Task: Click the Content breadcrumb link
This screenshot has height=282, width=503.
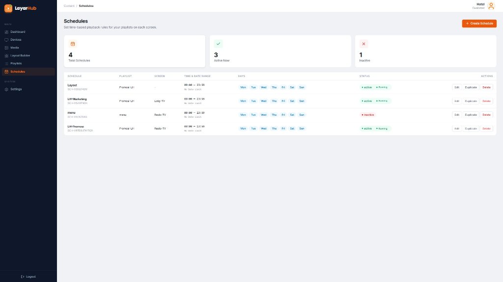Action: click(x=69, y=6)
